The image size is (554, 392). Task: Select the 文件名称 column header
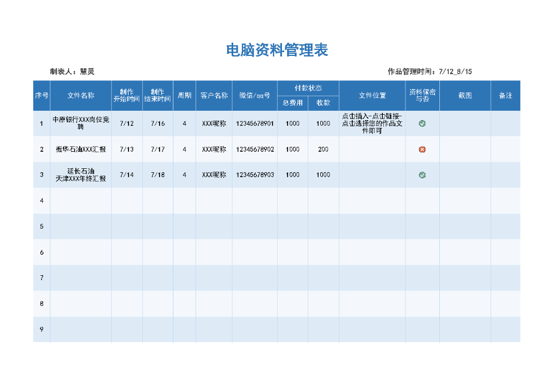pyautogui.click(x=81, y=95)
